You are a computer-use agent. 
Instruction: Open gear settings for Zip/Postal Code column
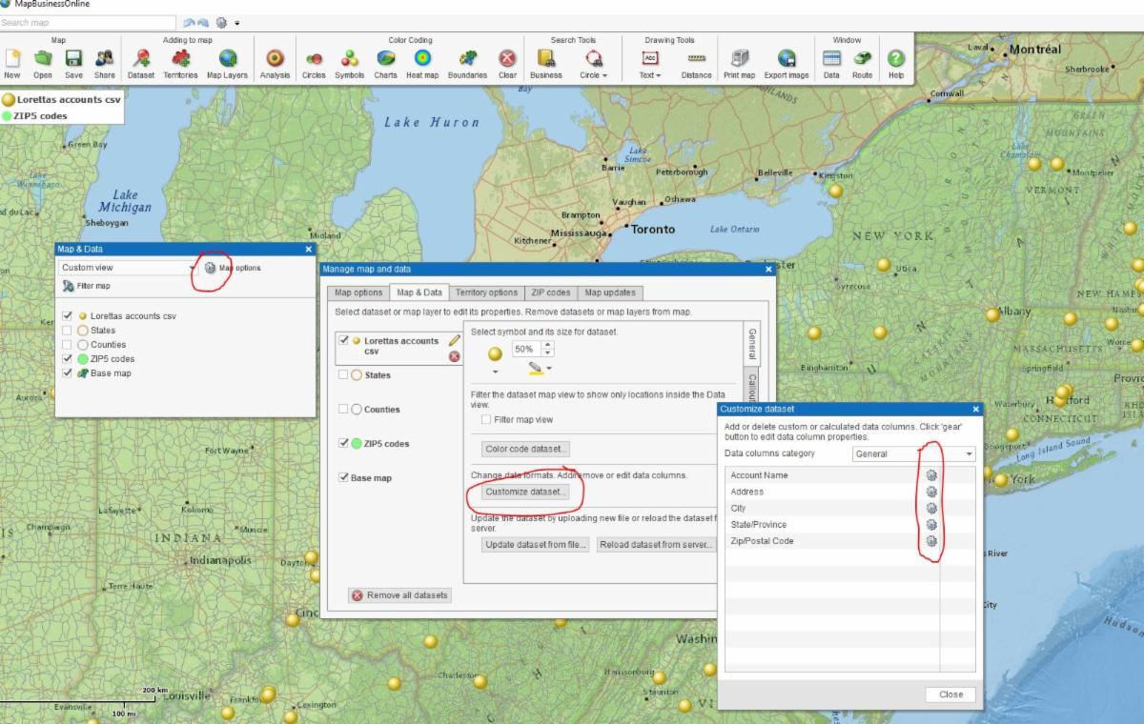[931, 541]
